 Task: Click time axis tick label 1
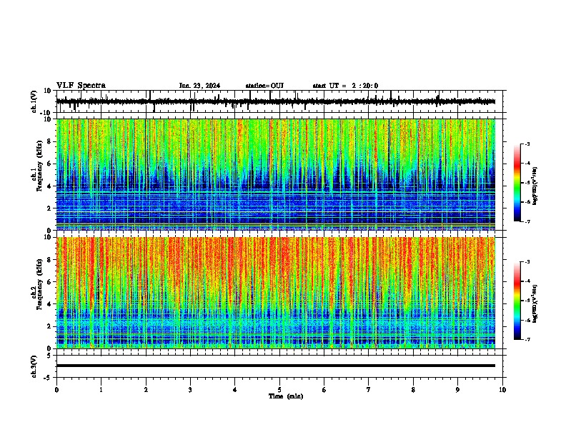pyautogui.click(x=101, y=390)
